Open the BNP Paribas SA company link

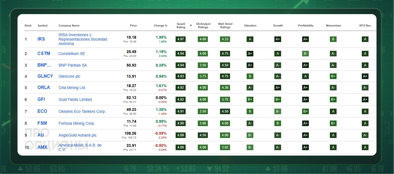[x=73, y=65]
